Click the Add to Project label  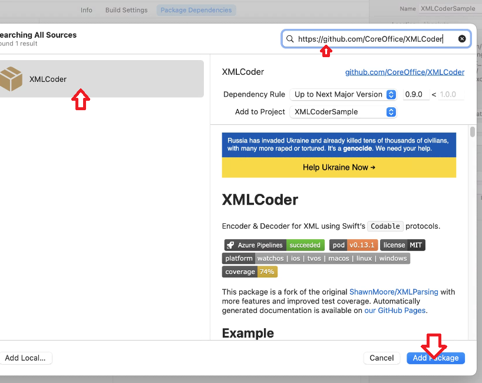click(x=260, y=112)
